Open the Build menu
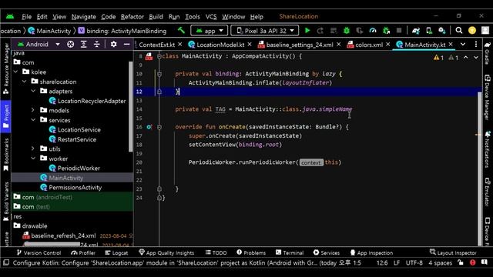Screen dimensions: 493x277 (156, 17)
